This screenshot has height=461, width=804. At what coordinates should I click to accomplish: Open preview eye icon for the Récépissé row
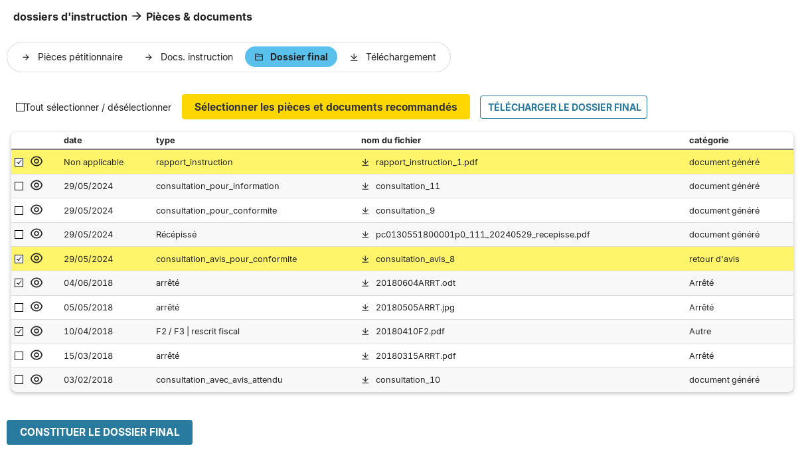tap(37, 234)
